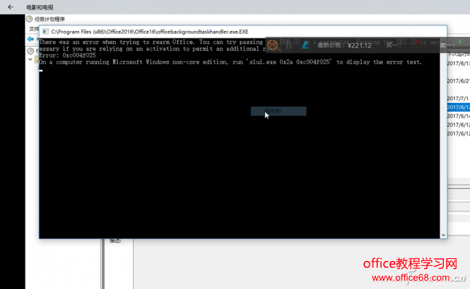Screen dimensions: 470x289
Task: Collapse the Task Scheduler library tree node
Action: tap(30, 59)
